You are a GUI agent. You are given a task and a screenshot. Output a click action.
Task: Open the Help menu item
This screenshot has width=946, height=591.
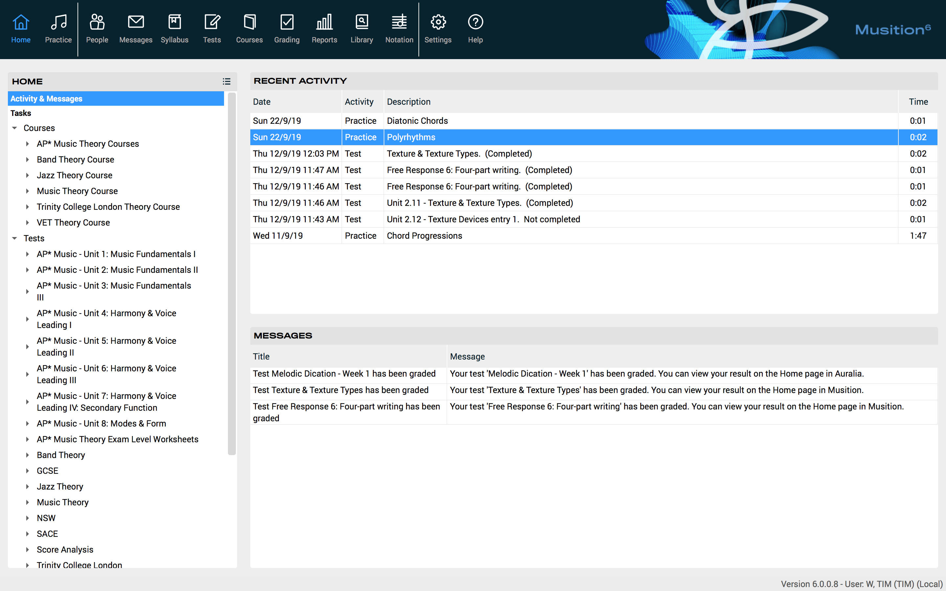(475, 27)
